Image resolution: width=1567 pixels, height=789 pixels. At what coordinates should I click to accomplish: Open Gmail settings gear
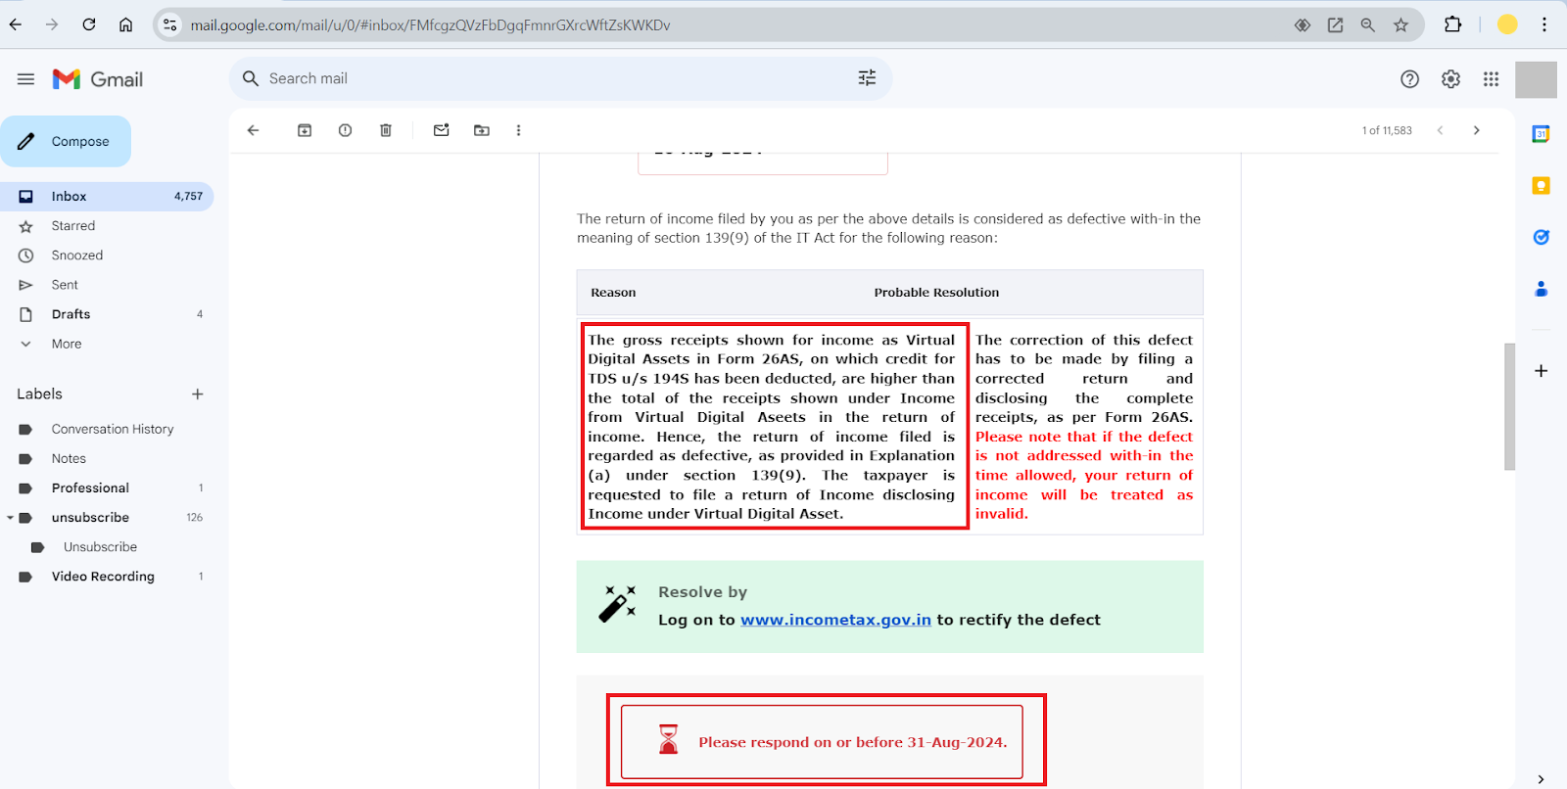pyautogui.click(x=1450, y=79)
